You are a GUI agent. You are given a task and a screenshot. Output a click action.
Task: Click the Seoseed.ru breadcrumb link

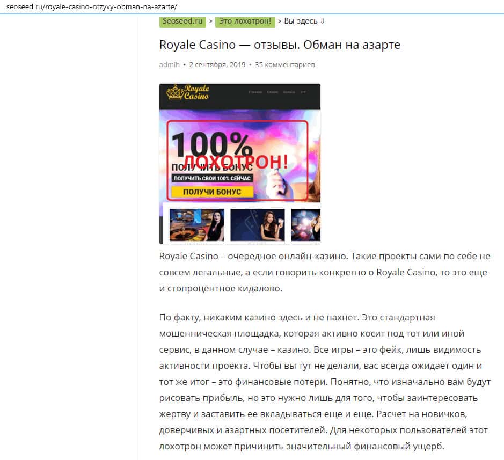tap(182, 21)
